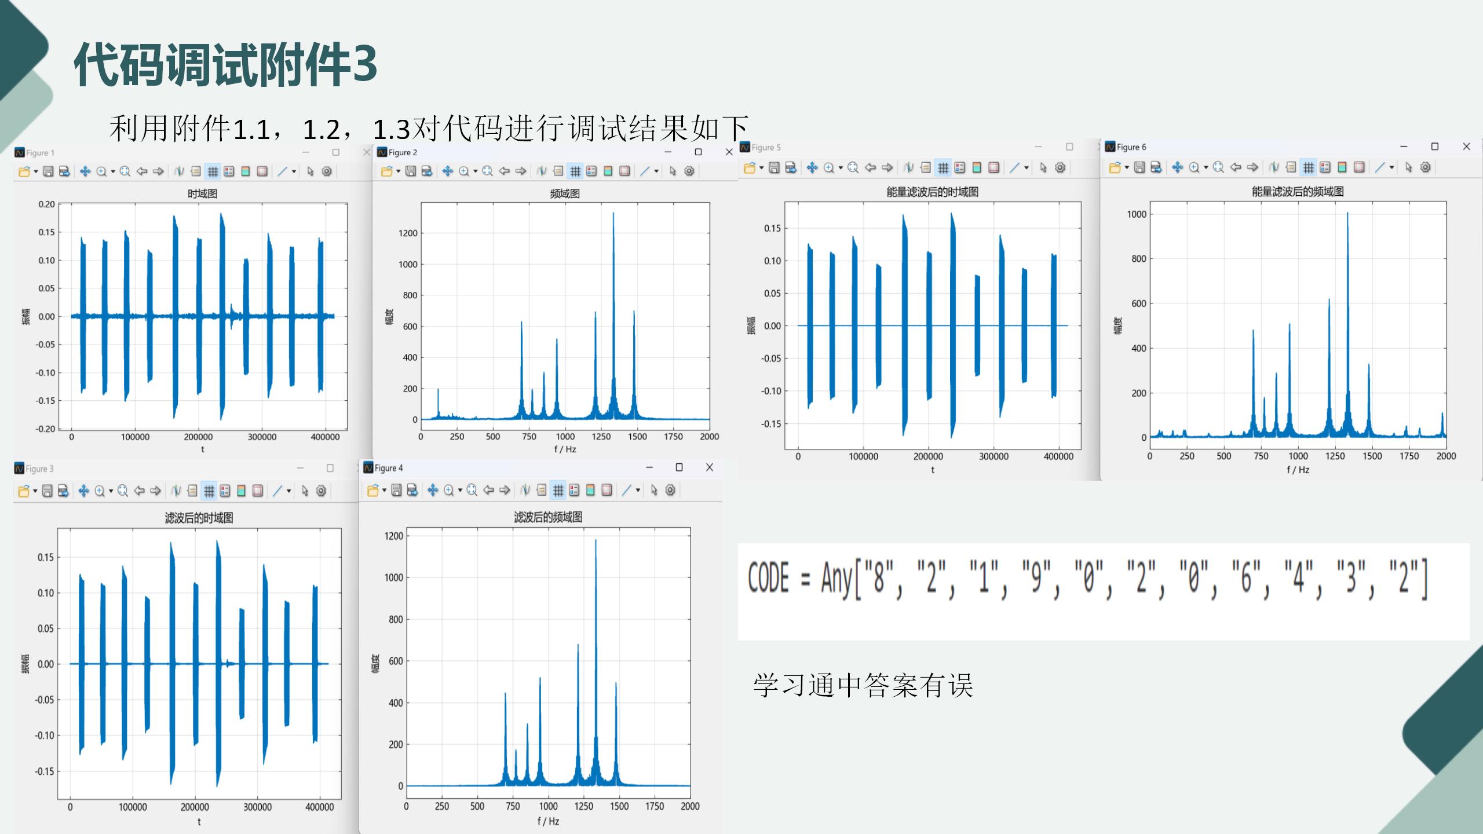
Task: Toggle the grid button in Figure 2
Action: coord(575,171)
